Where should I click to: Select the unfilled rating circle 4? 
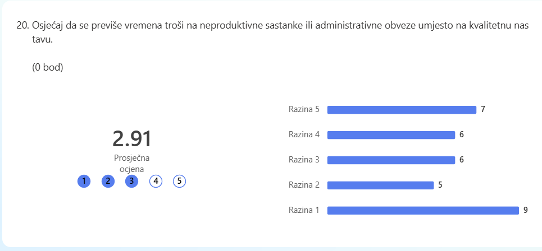156,181
